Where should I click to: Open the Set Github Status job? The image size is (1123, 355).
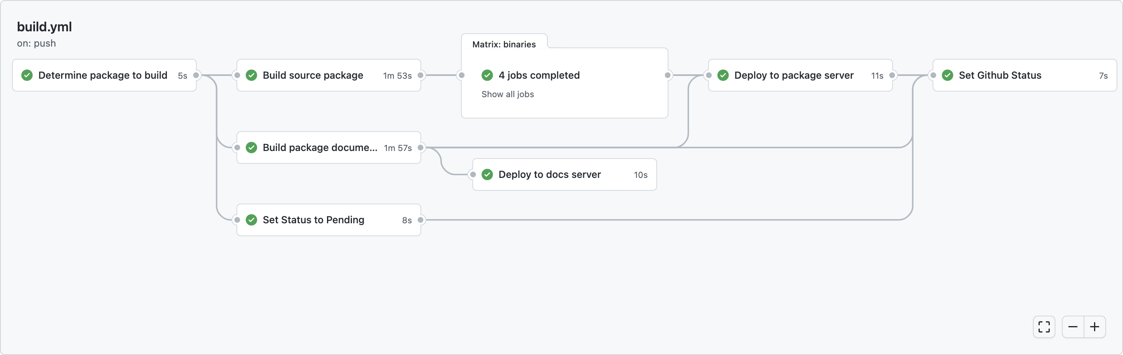(1000, 75)
